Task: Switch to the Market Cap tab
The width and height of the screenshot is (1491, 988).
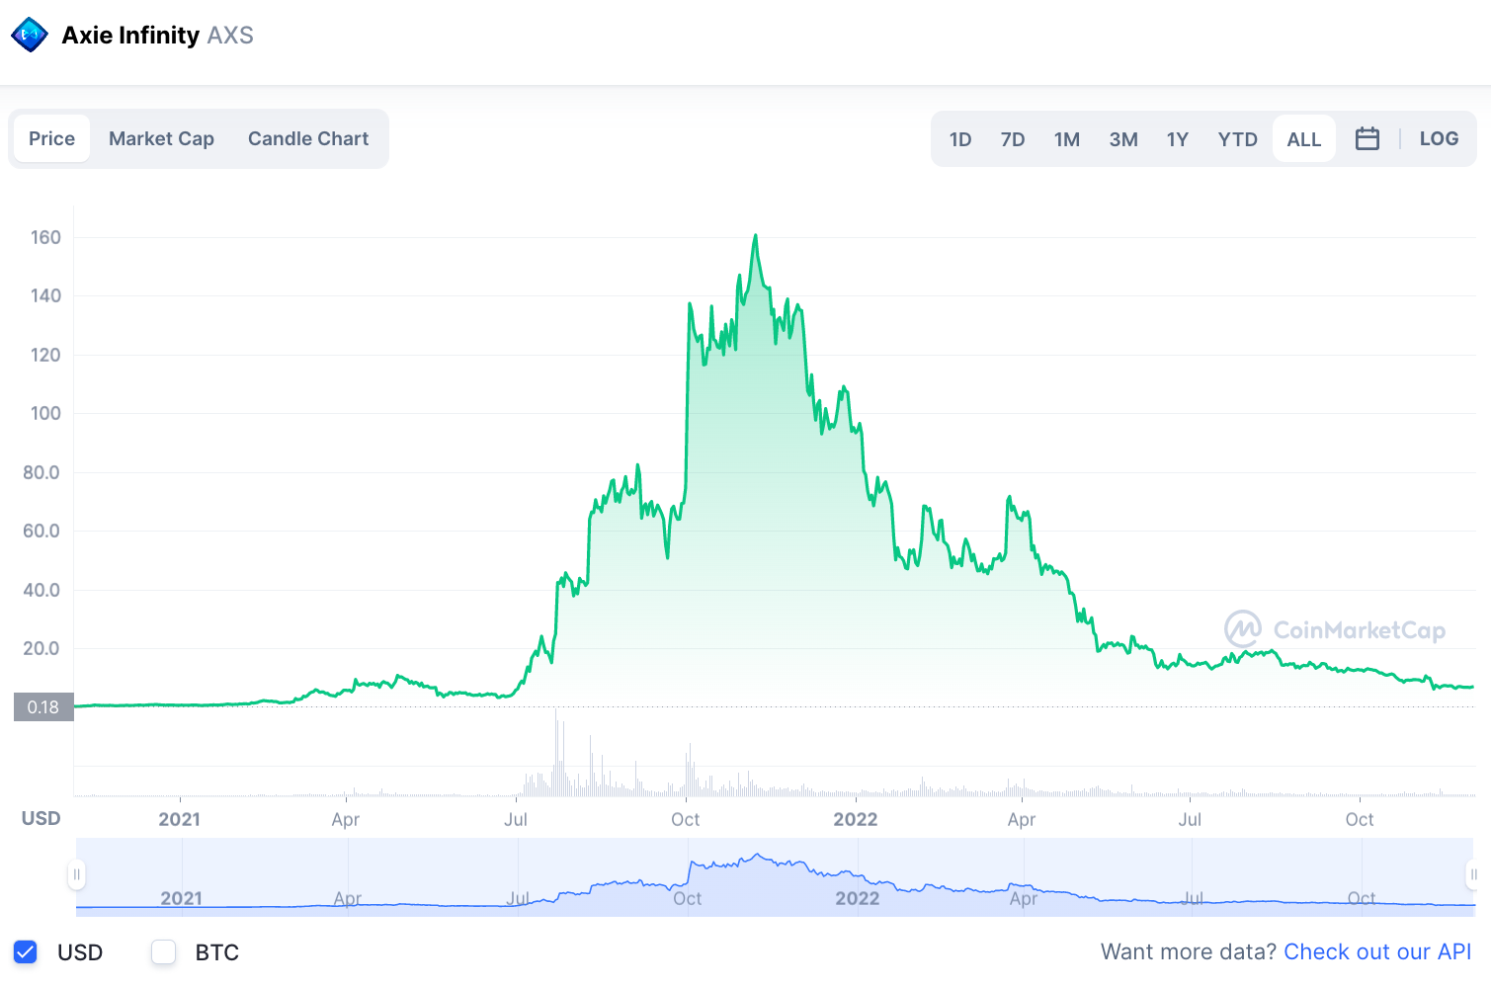Action: (161, 138)
